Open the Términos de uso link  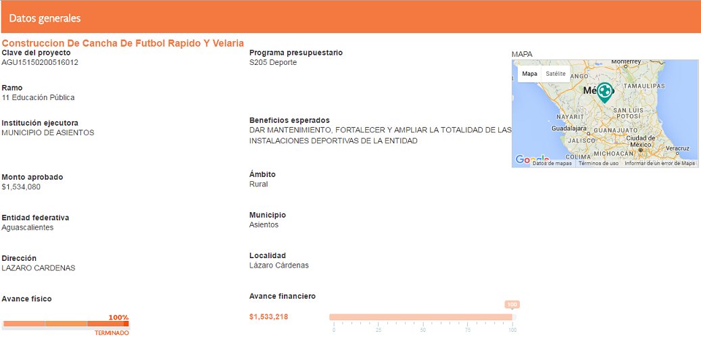tap(598, 164)
